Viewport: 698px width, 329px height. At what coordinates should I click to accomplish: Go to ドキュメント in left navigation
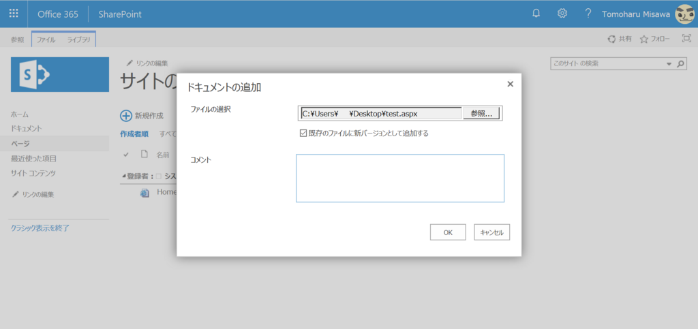tap(27, 129)
